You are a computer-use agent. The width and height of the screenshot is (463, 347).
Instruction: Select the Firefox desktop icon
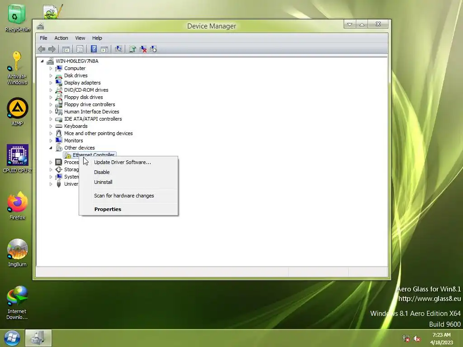pyautogui.click(x=17, y=206)
